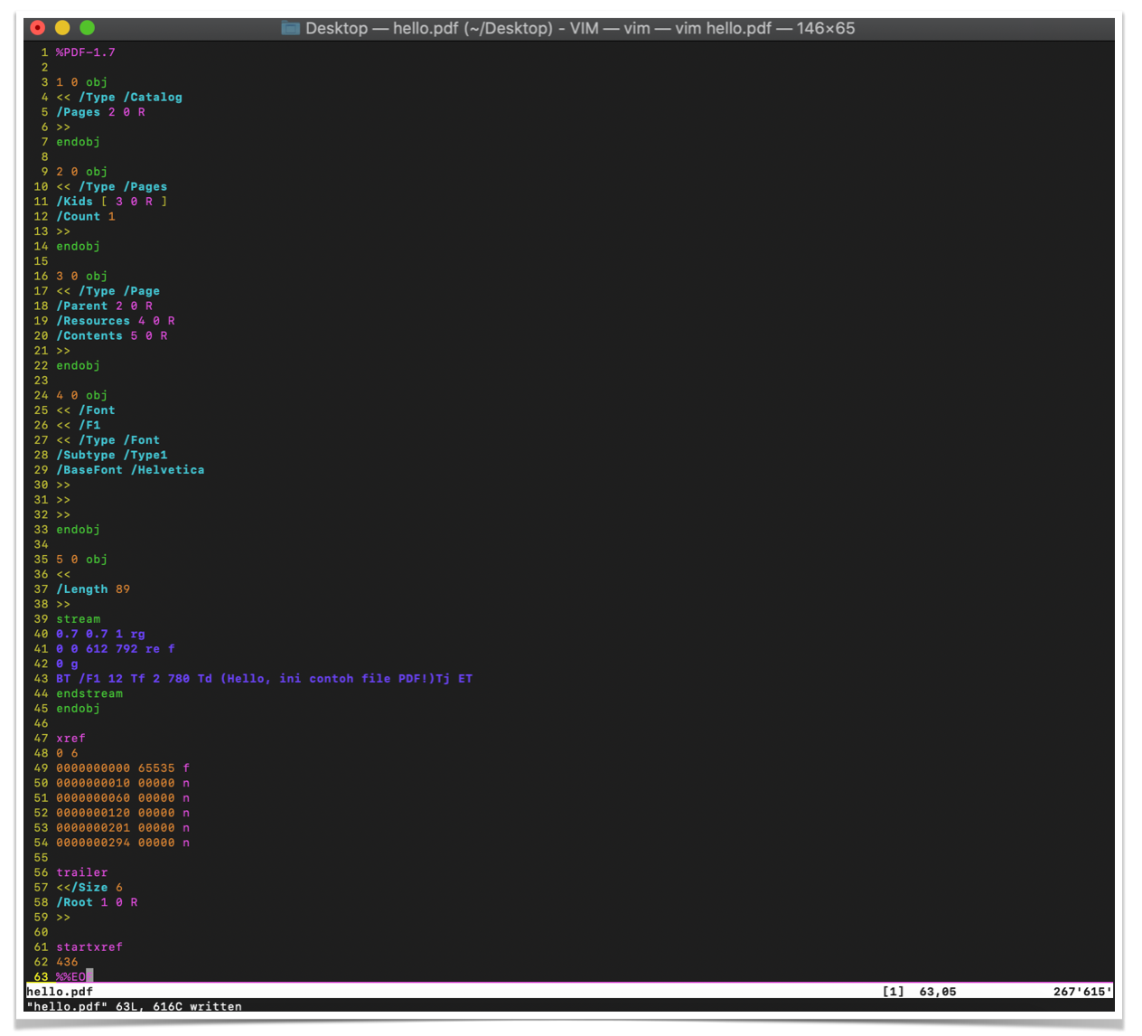Click the "trailer" keyword

point(82,873)
